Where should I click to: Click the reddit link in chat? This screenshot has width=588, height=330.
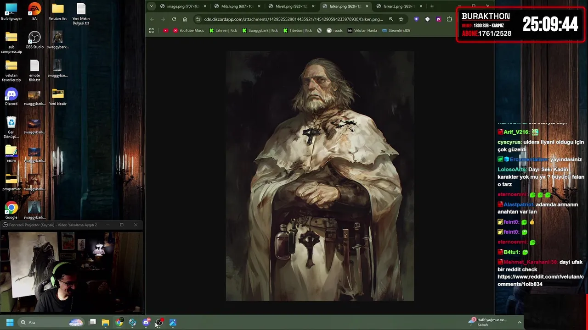541,280
